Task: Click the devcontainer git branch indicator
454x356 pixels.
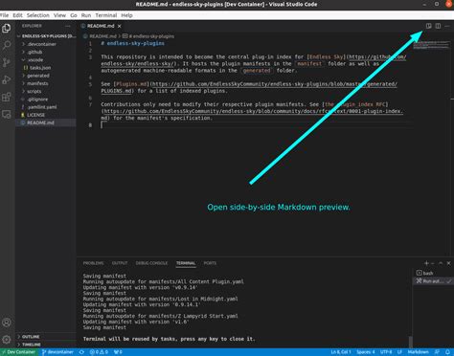Action: (x=57, y=352)
